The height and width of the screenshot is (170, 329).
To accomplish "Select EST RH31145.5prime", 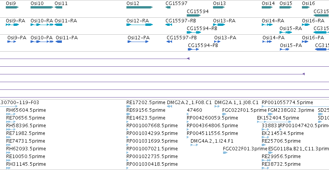I will point(26,164).
